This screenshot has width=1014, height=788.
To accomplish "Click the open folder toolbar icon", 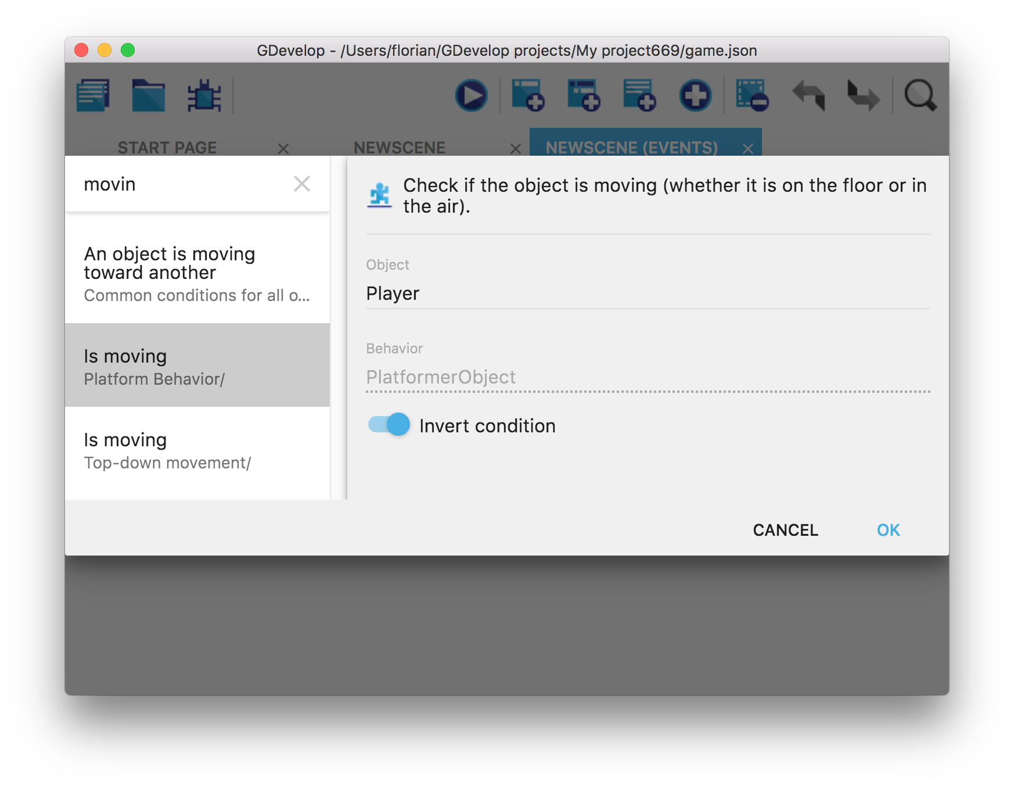I will (x=149, y=95).
